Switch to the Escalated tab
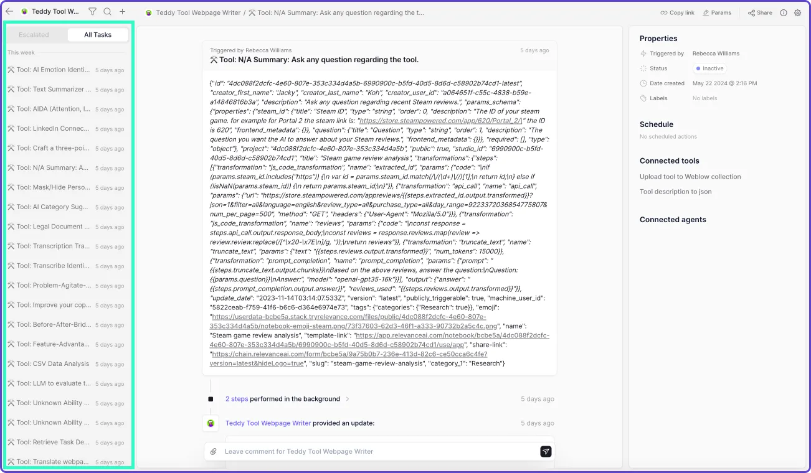The image size is (811, 473). pyautogui.click(x=34, y=35)
